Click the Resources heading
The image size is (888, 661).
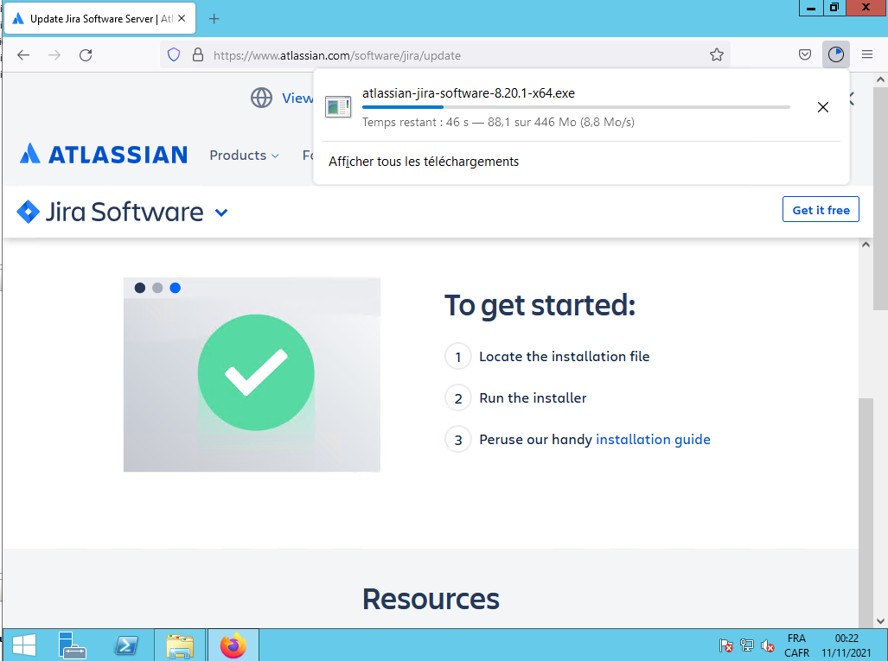click(431, 599)
